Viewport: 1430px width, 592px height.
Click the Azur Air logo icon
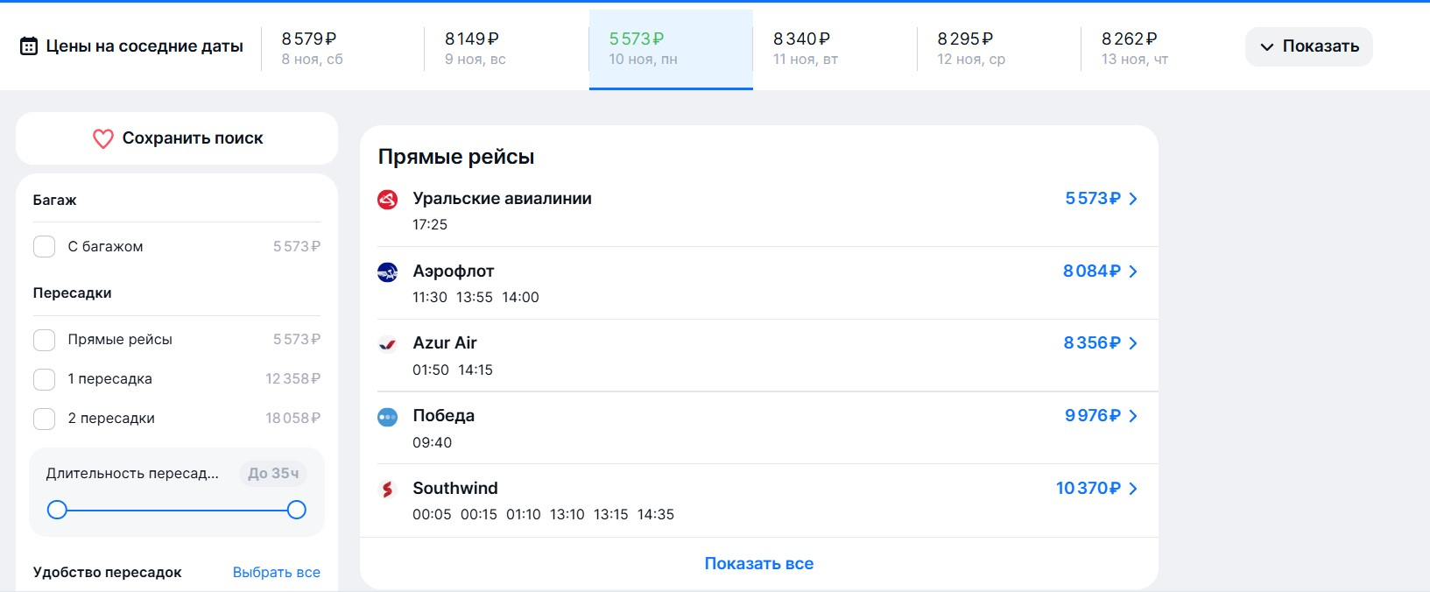pos(387,344)
